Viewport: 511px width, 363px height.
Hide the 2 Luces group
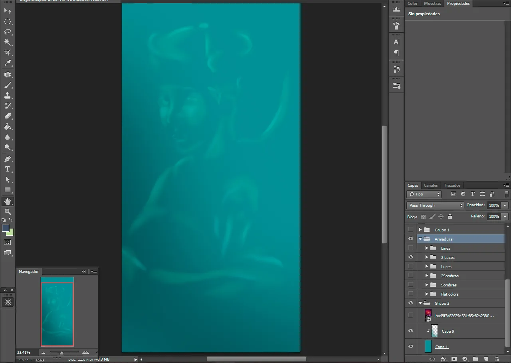(410, 257)
